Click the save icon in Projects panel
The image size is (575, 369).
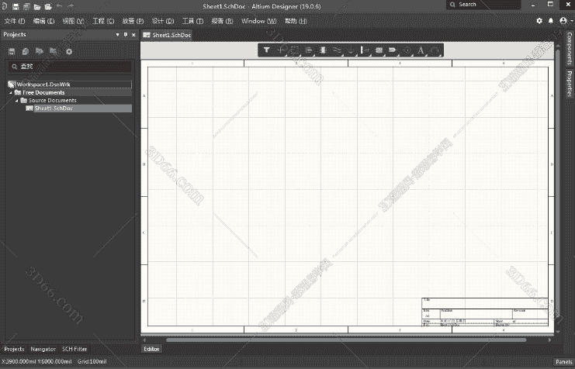[x=12, y=51]
